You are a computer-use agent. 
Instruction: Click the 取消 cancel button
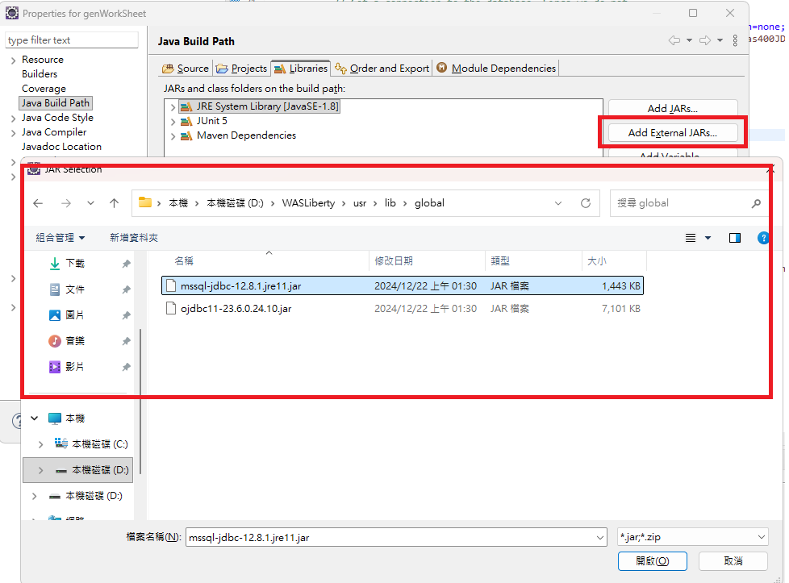733,561
